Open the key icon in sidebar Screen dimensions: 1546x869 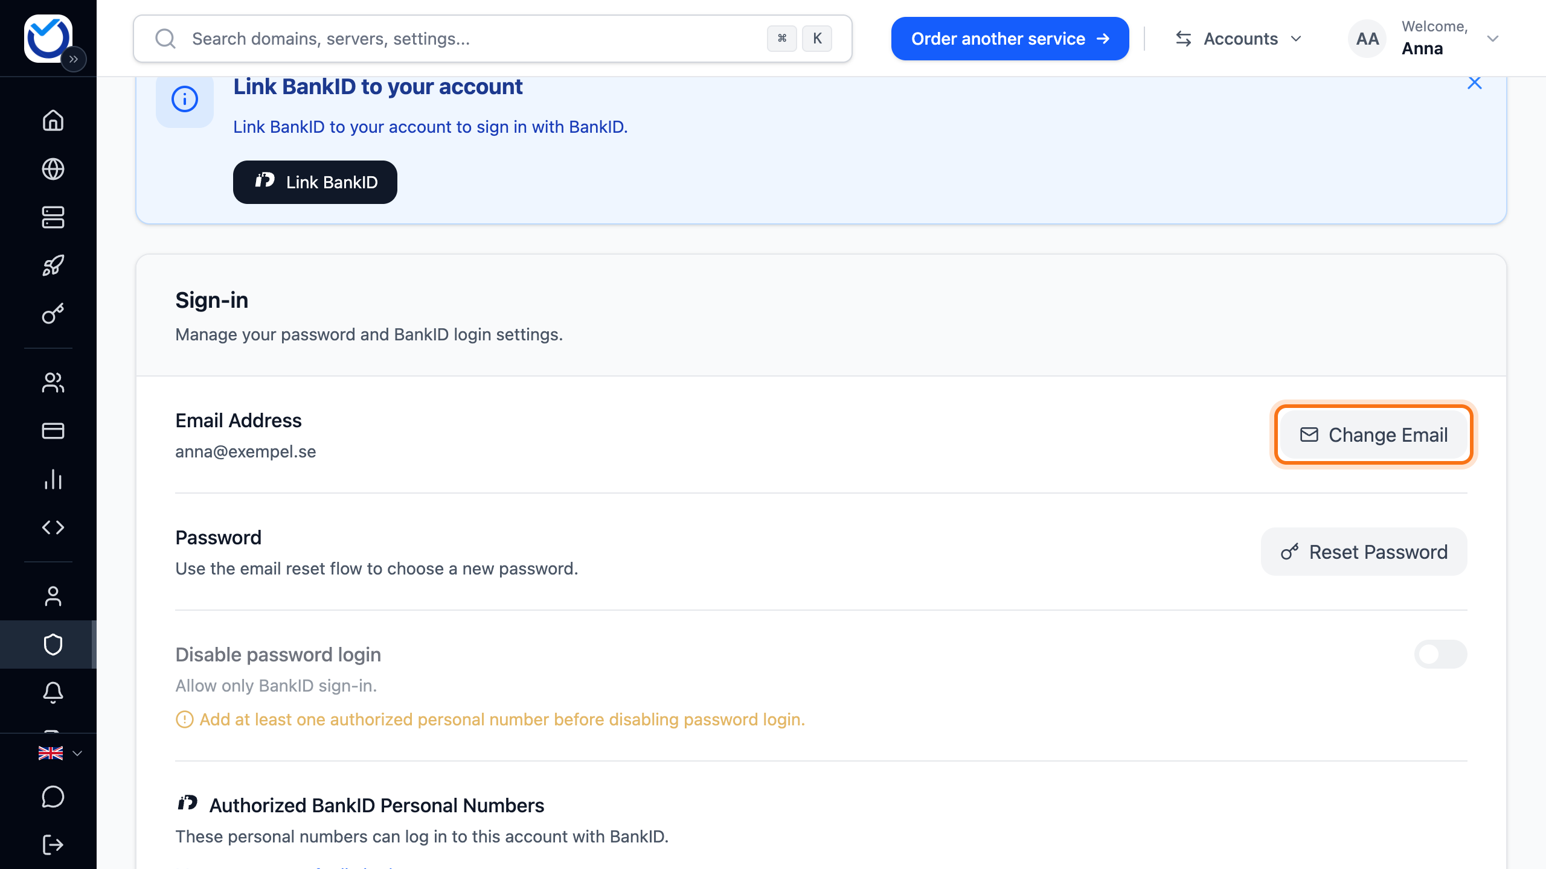tap(53, 314)
